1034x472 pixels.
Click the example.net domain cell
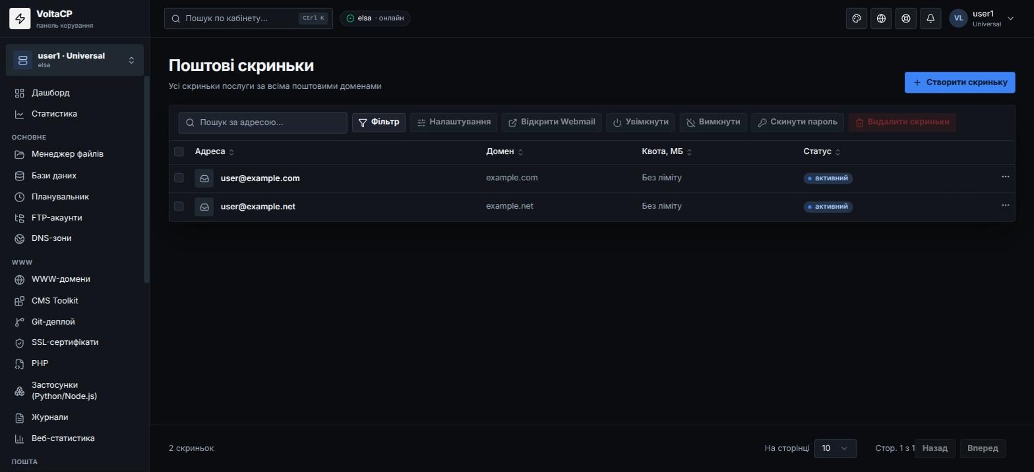coord(510,206)
